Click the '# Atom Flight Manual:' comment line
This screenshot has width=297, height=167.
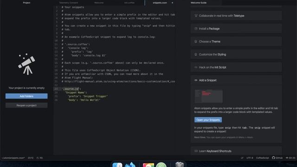pyautogui.click(x=77, y=77)
